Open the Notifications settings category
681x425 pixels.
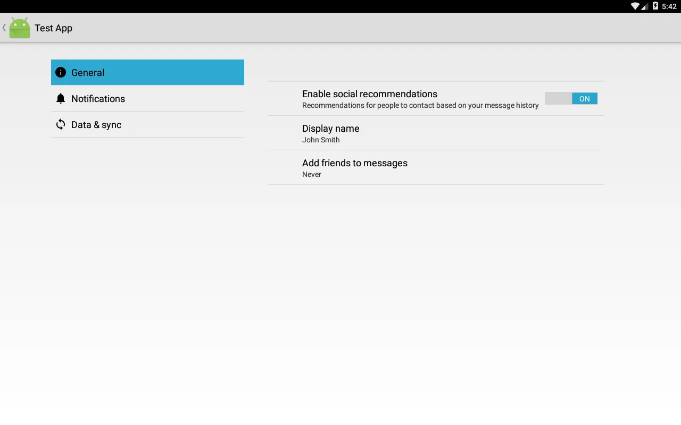147,98
